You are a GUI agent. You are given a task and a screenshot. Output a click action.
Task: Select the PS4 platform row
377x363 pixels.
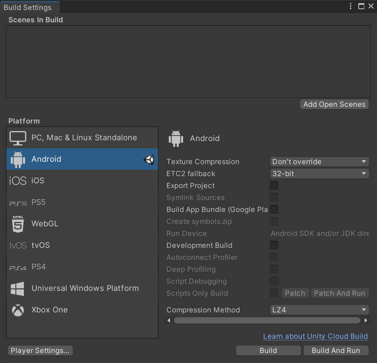82,267
